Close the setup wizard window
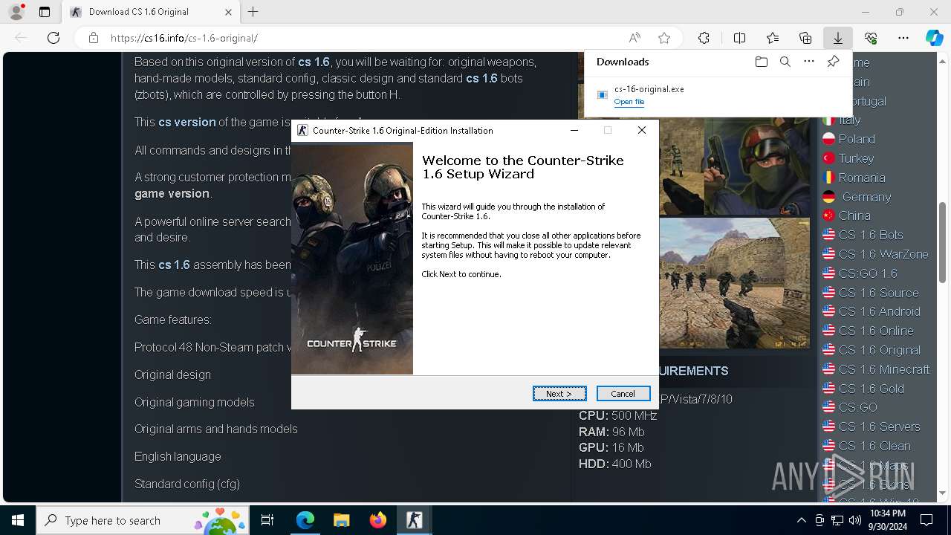951x535 pixels. (642, 130)
